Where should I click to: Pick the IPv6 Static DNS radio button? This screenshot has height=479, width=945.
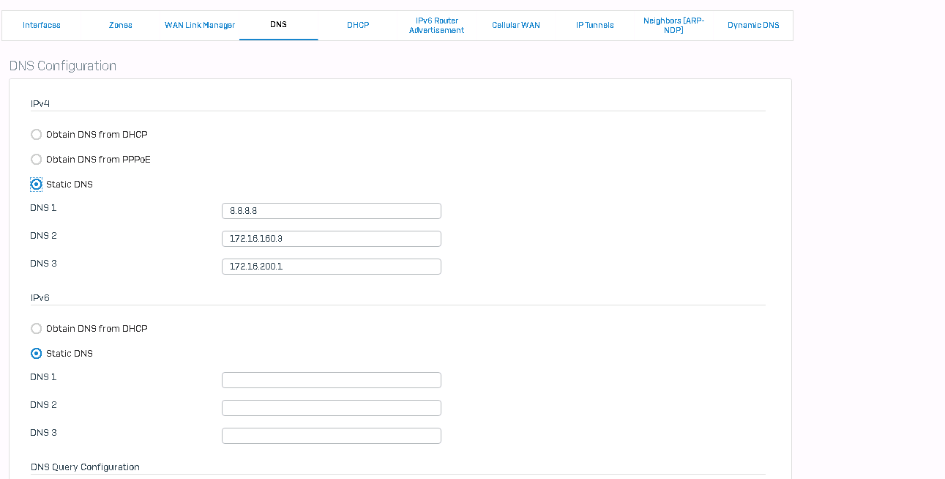coord(37,354)
